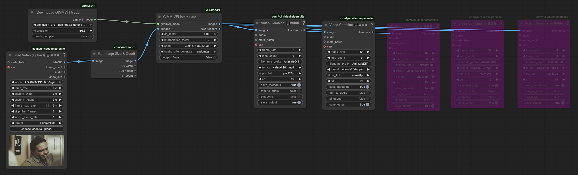Click the select_every_nth value field
Screen dimensions: 578x175
tap(36, 117)
